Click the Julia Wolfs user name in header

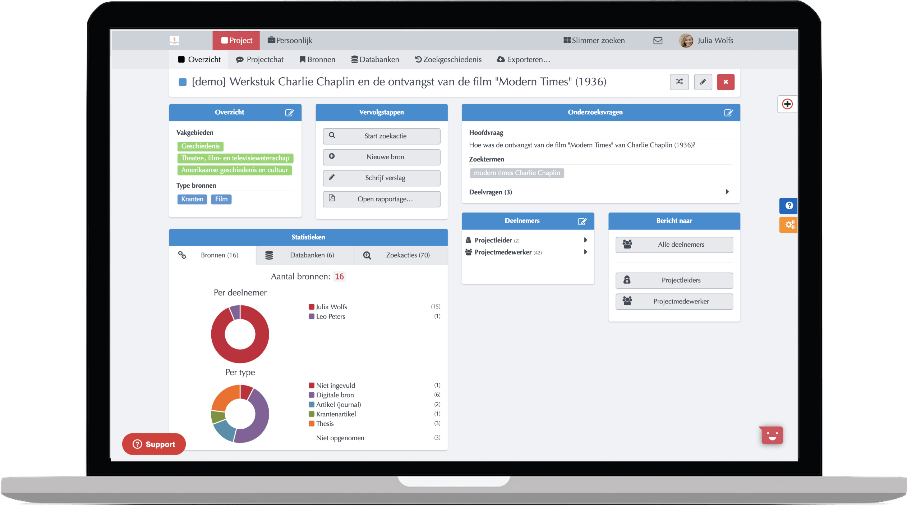[715, 41]
